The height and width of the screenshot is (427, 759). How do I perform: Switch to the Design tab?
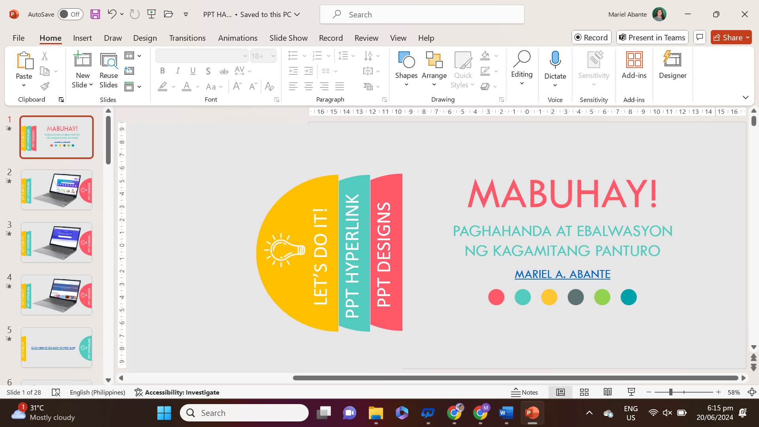point(145,38)
